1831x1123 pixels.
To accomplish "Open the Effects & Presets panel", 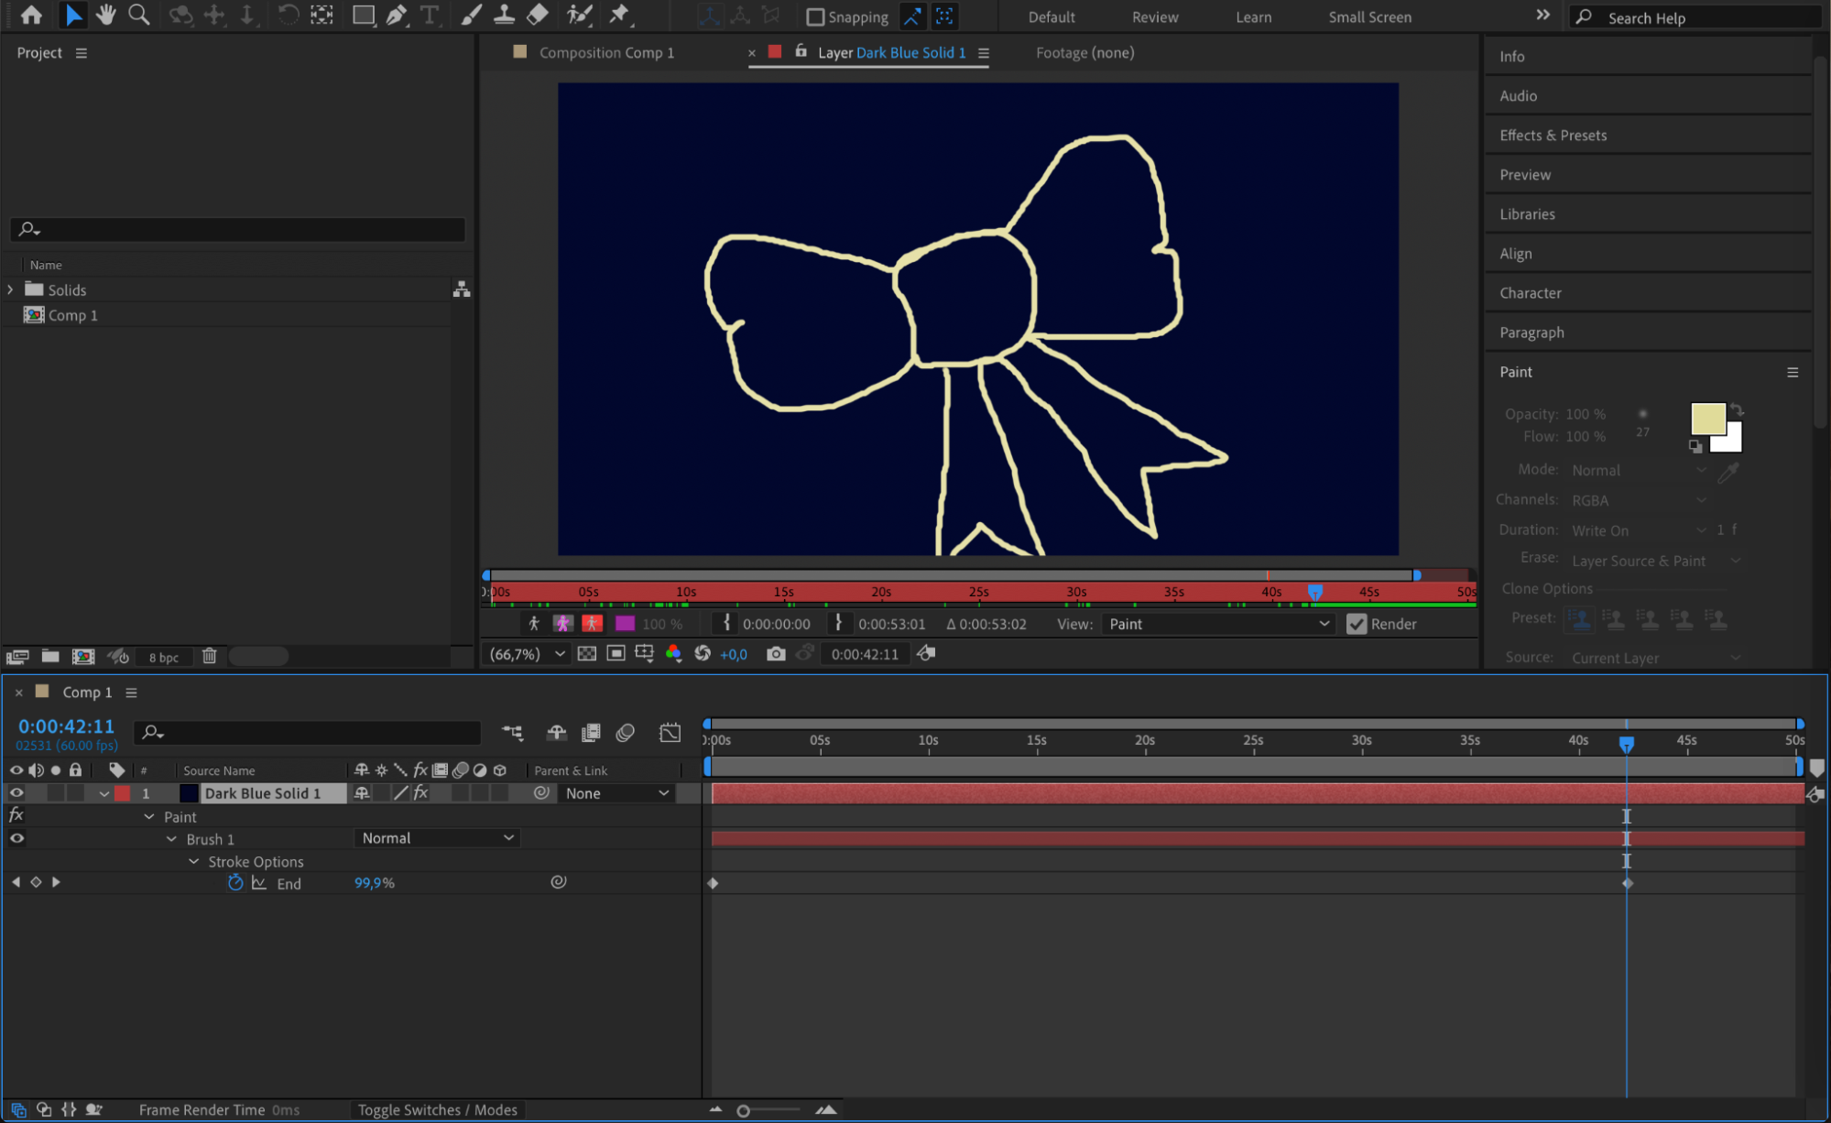I will pos(1553,135).
